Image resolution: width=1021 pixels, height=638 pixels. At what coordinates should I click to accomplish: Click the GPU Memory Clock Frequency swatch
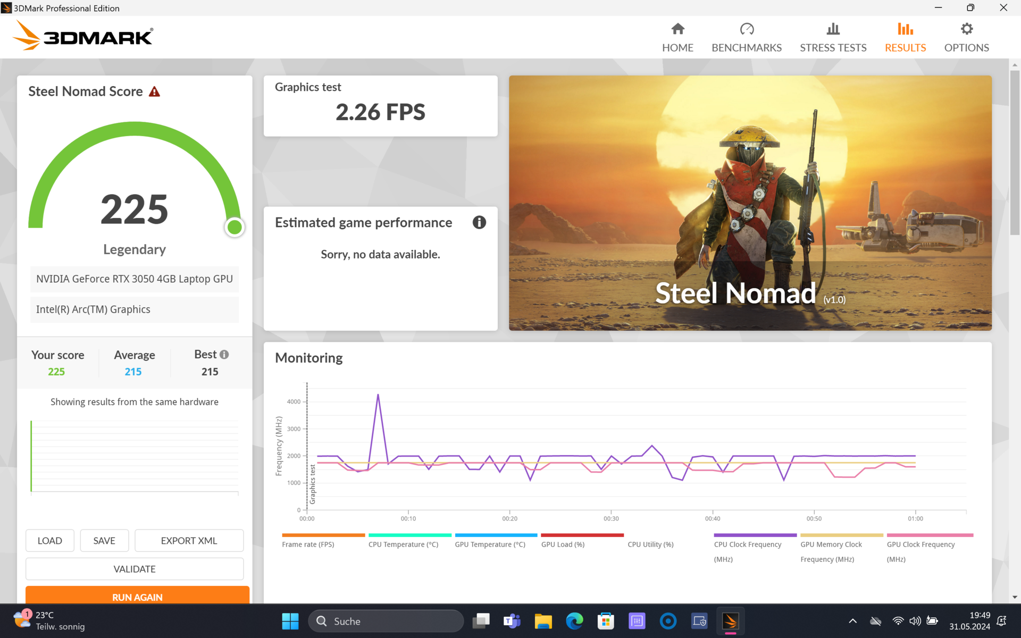coord(841,535)
